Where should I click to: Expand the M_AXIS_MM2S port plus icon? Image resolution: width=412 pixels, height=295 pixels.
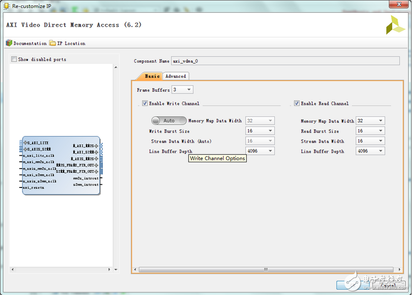96,159
